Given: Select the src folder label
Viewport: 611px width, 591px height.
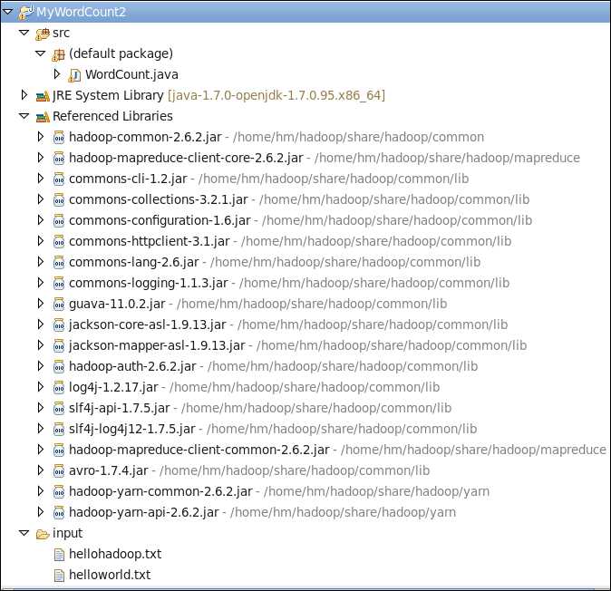Looking at the screenshot, I should click(x=61, y=34).
